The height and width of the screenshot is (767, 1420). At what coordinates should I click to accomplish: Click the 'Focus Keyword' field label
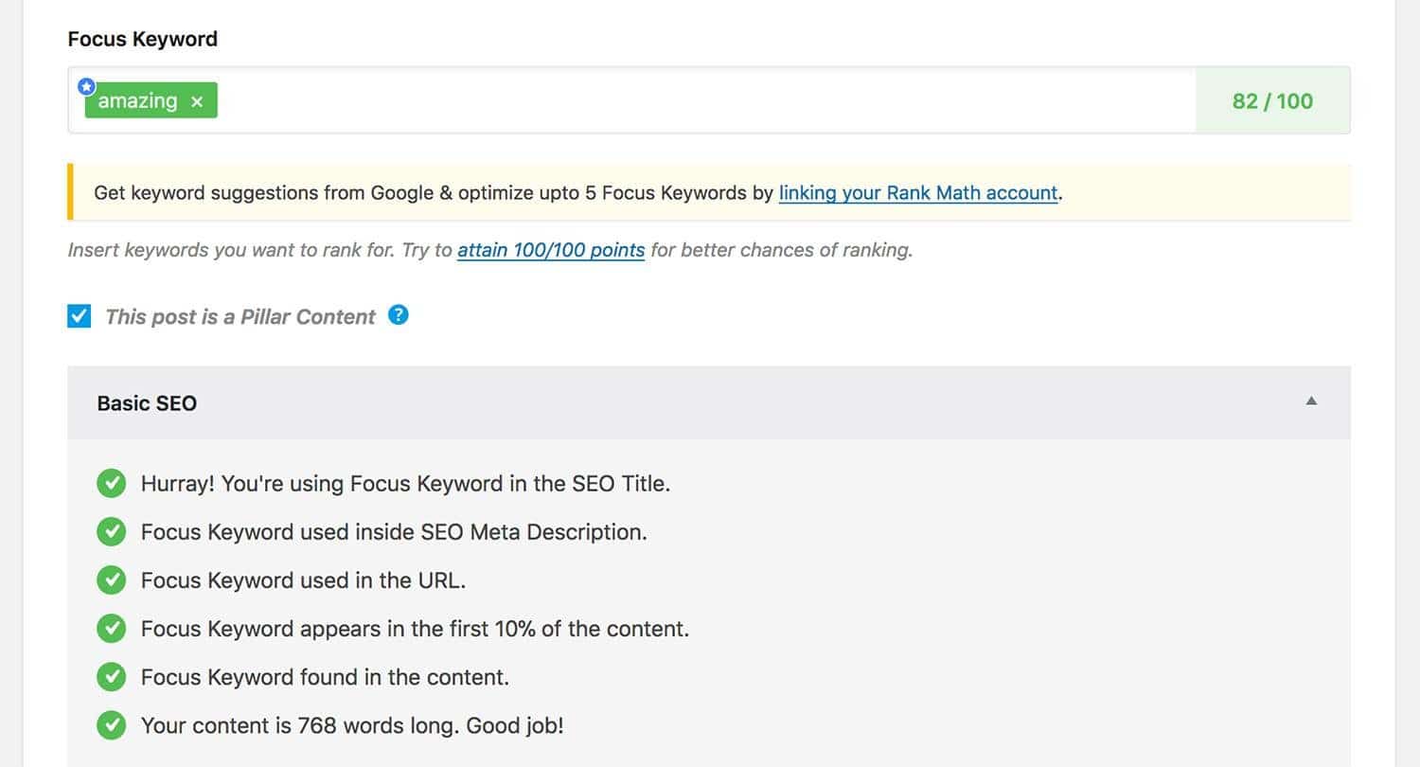pos(143,39)
